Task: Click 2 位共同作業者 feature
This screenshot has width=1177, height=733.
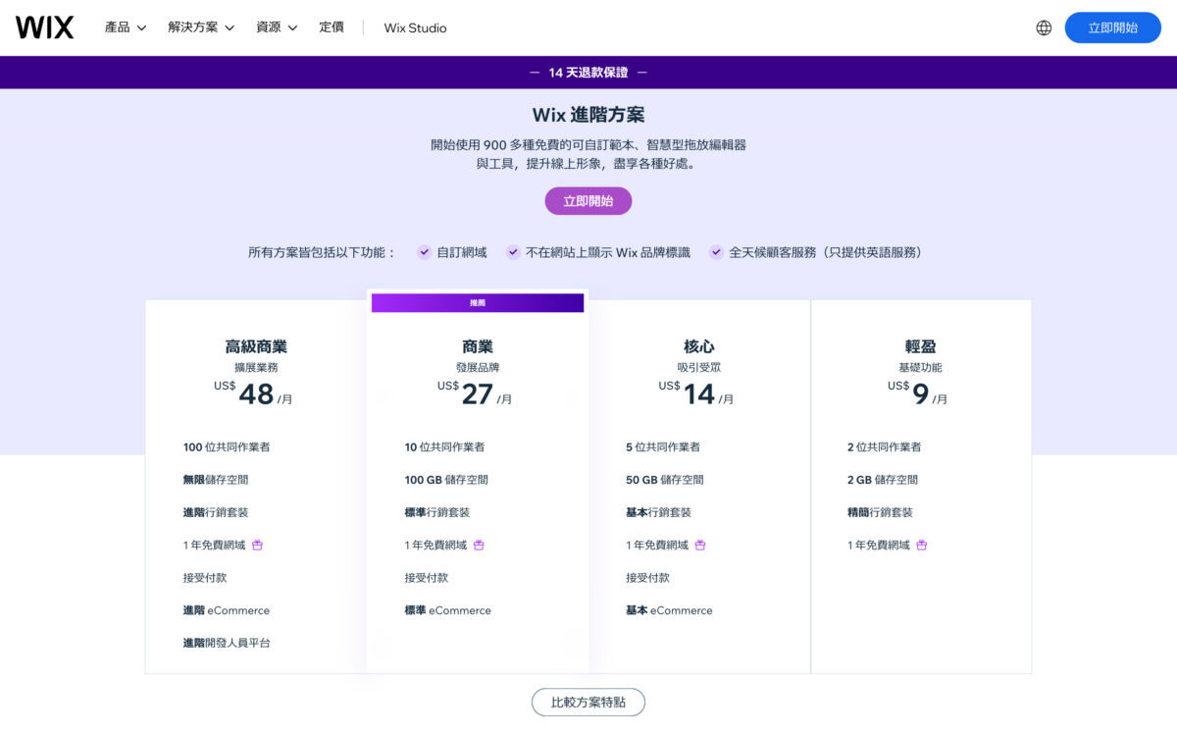Action: tap(885, 446)
